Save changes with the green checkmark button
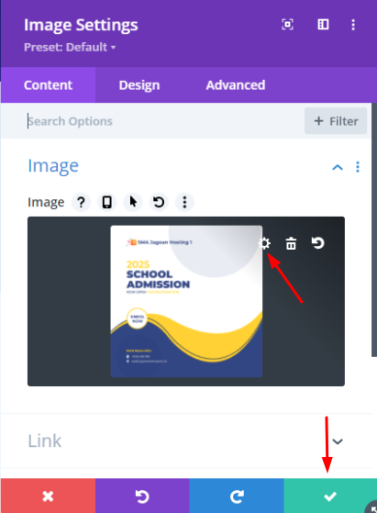This screenshot has height=513, width=377. pyautogui.click(x=330, y=496)
